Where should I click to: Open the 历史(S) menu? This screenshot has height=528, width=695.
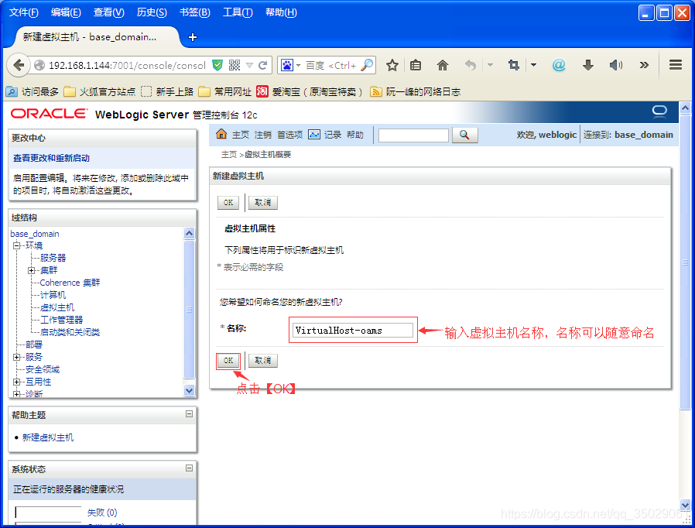pyautogui.click(x=152, y=12)
